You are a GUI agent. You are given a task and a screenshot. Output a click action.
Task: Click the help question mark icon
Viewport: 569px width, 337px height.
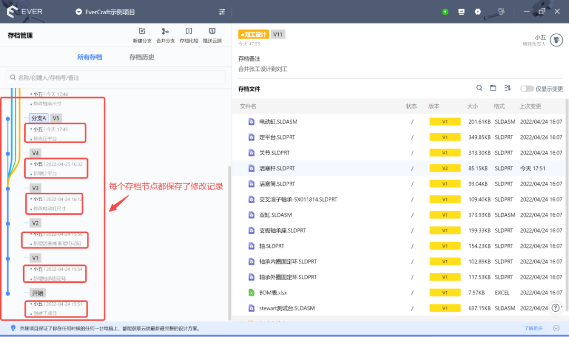pos(556,308)
